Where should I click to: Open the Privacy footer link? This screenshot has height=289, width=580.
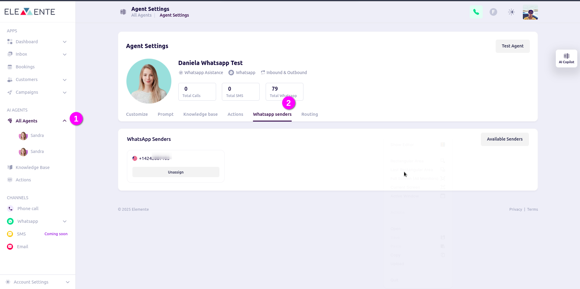(x=516, y=209)
